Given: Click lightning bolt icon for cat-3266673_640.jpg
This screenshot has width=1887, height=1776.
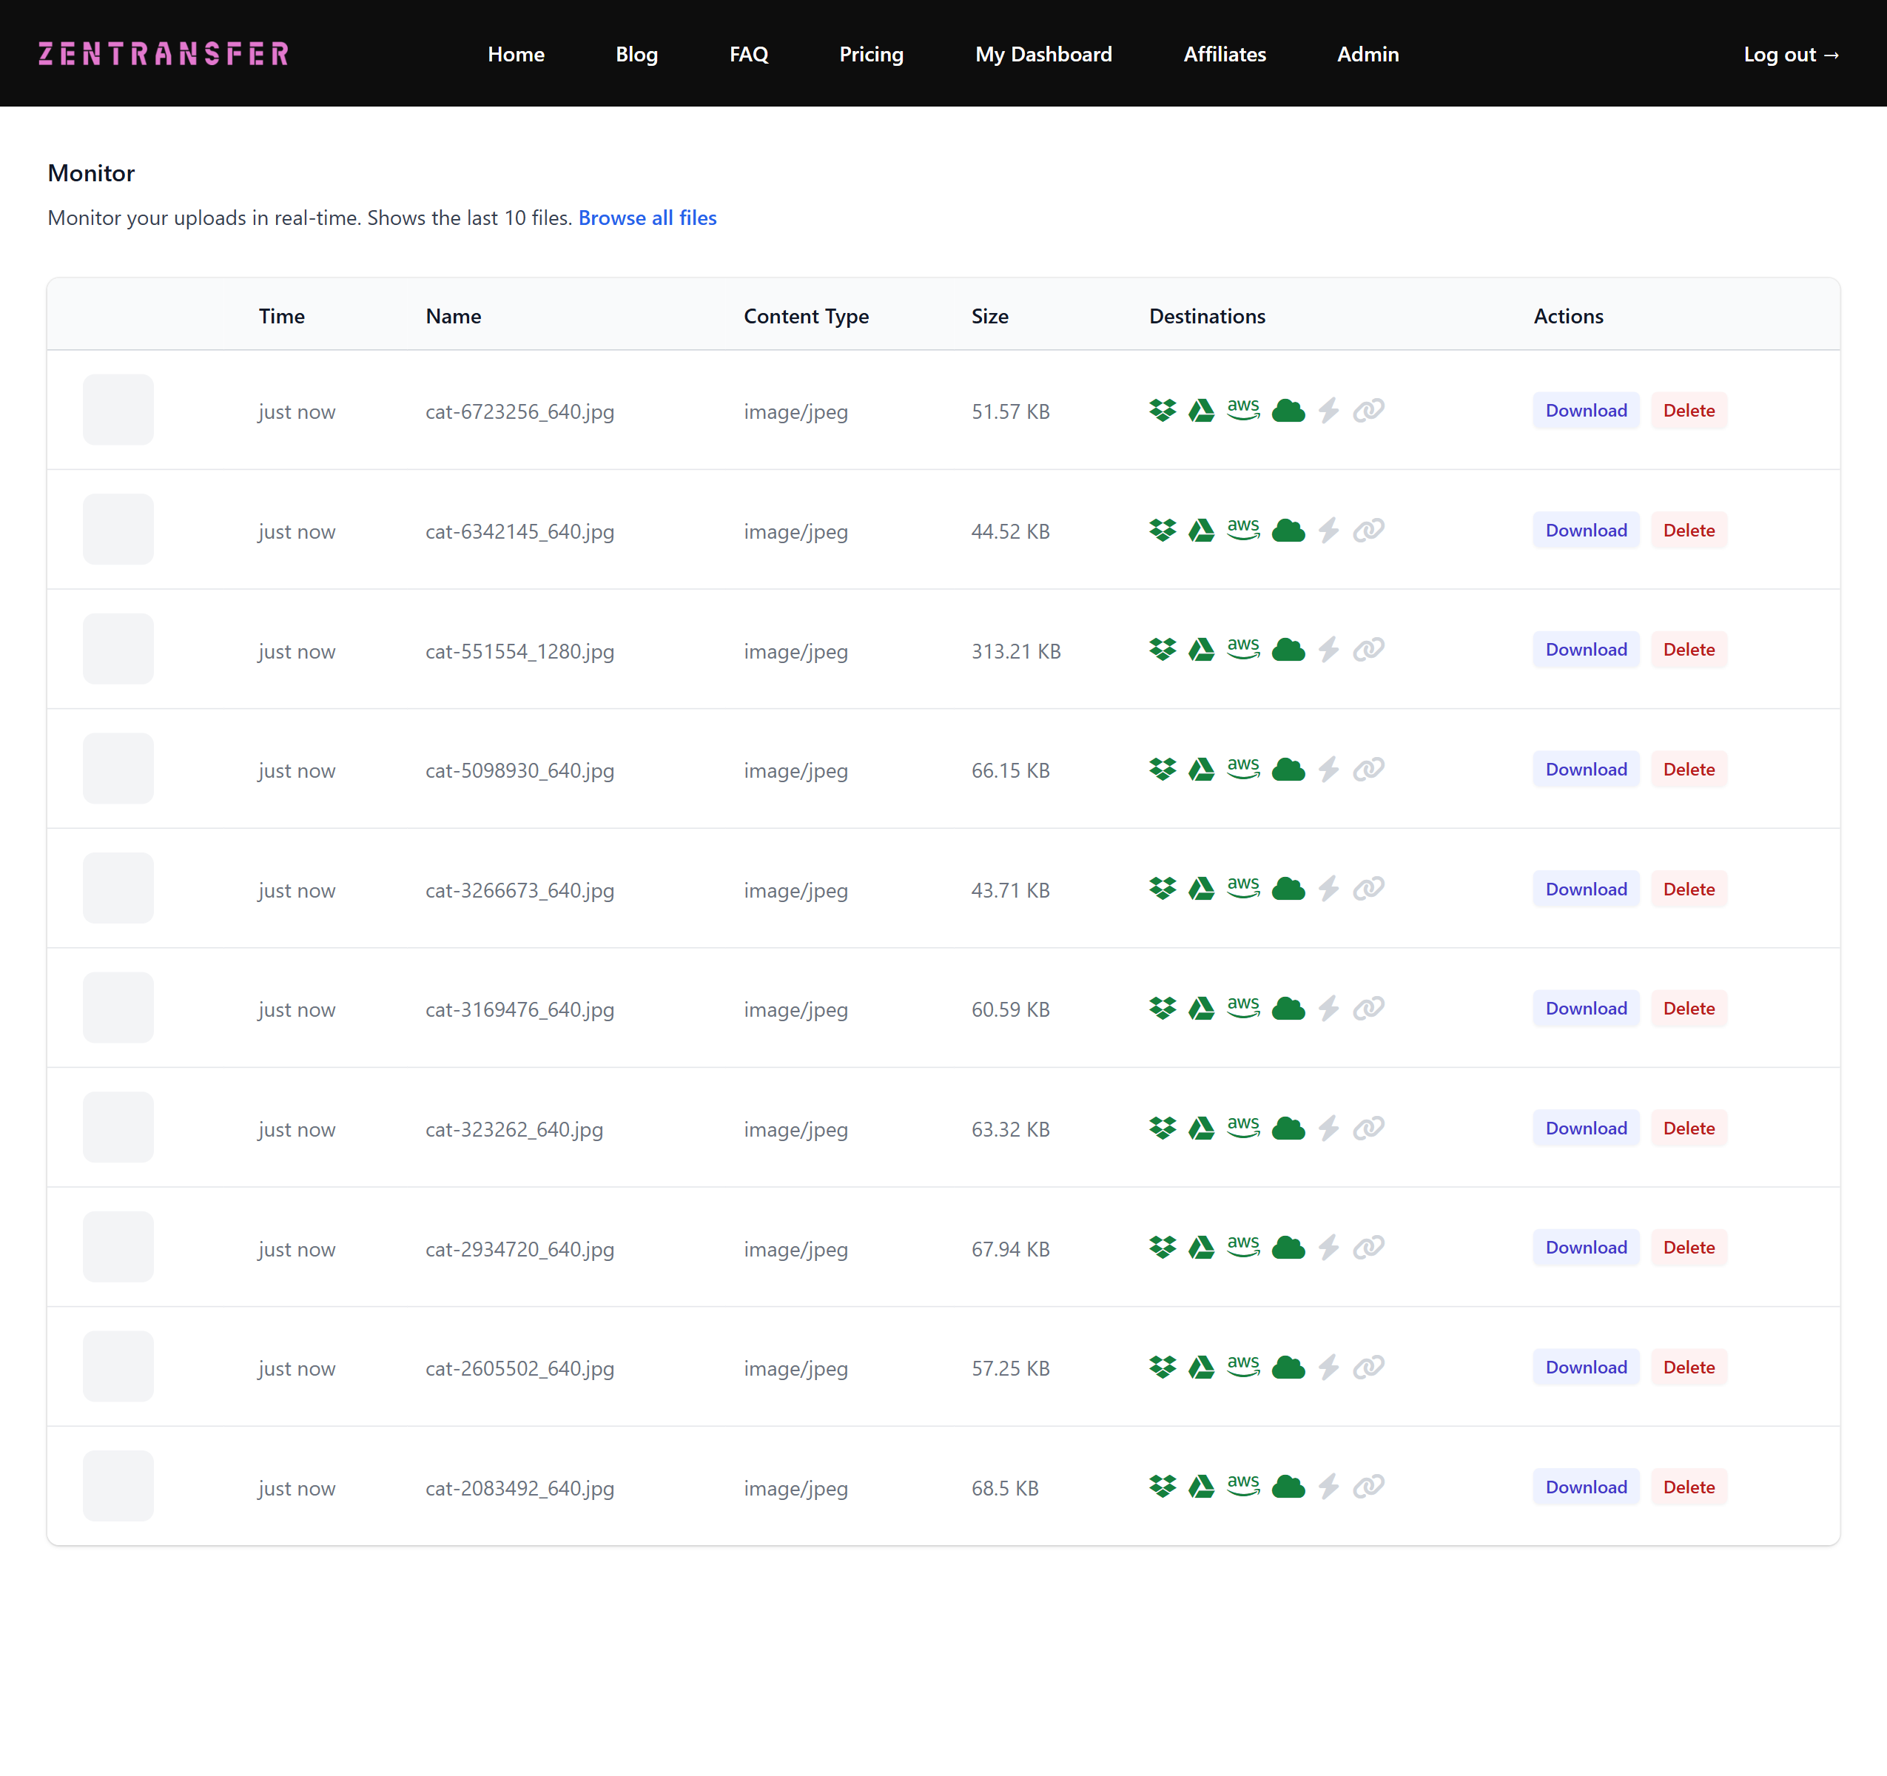Looking at the screenshot, I should pyautogui.click(x=1328, y=889).
